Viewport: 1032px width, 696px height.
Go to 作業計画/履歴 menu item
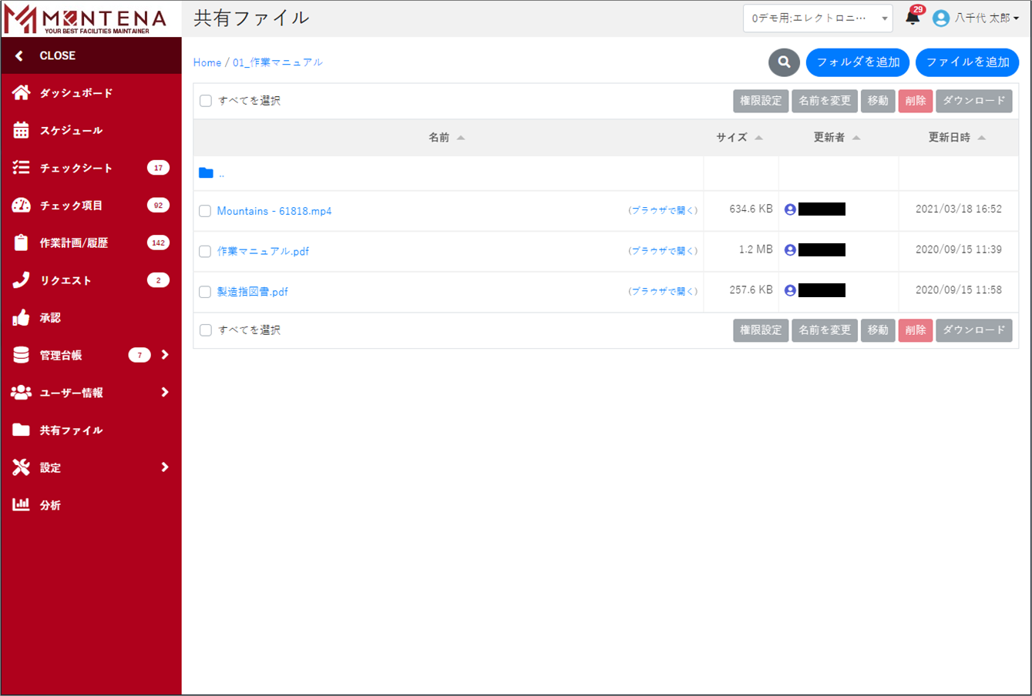pyautogui.click(x=74, y=243)
